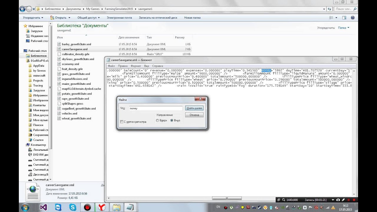377x212 pixels.
Task: Open Notepad's Правка menu
Action: tap(123, 66)
